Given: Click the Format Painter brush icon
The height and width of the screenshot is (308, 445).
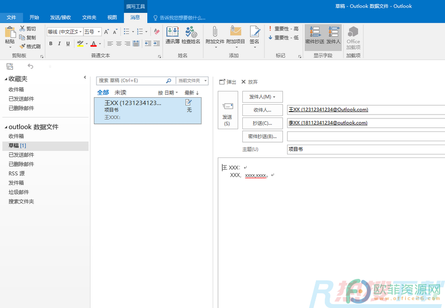Looking at the screenshot, I should [x=22, y=46].
